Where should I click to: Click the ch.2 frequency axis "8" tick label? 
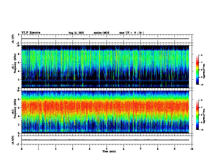(x=19, y=99)
